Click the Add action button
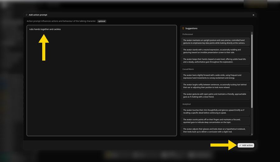Viewport: 280px width, 162px height. click(246, 145)
